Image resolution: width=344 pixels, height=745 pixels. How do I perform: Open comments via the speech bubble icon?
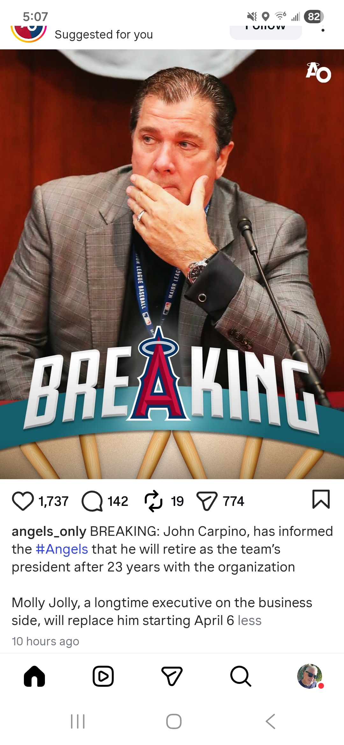point(92,501)
